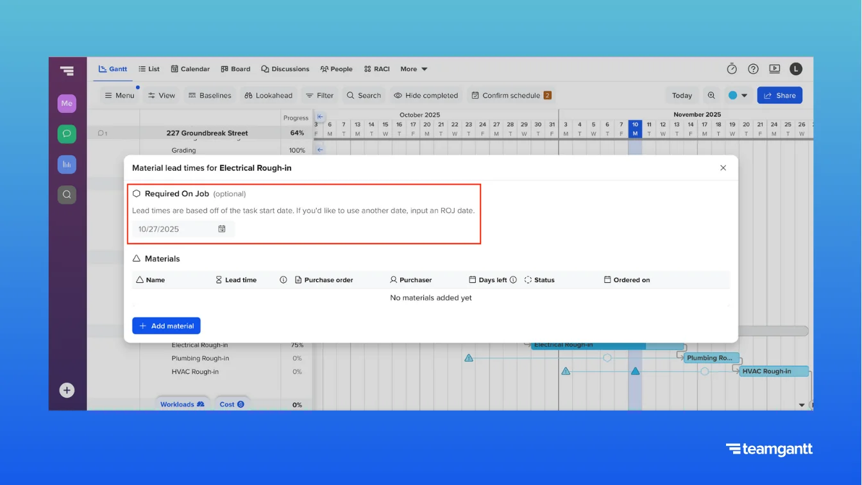This screenshot has height=485, width=862.
Task: Expand the More dropdown
Action: 414,69
